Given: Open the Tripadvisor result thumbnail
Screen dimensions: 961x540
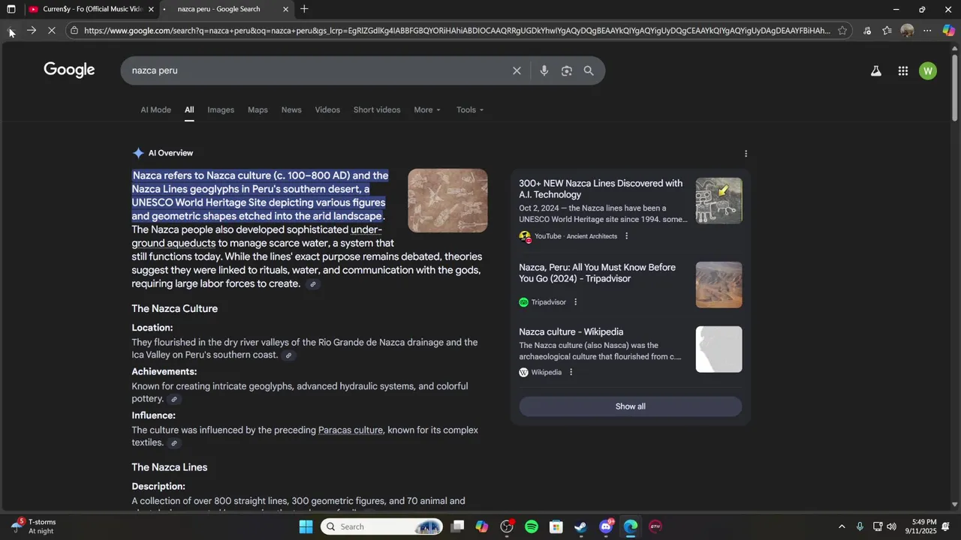Looking at the screenshot, I should (x=718, y=285).
